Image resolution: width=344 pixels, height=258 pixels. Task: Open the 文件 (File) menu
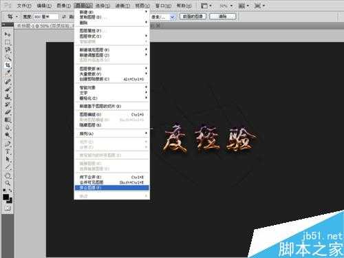24,6
